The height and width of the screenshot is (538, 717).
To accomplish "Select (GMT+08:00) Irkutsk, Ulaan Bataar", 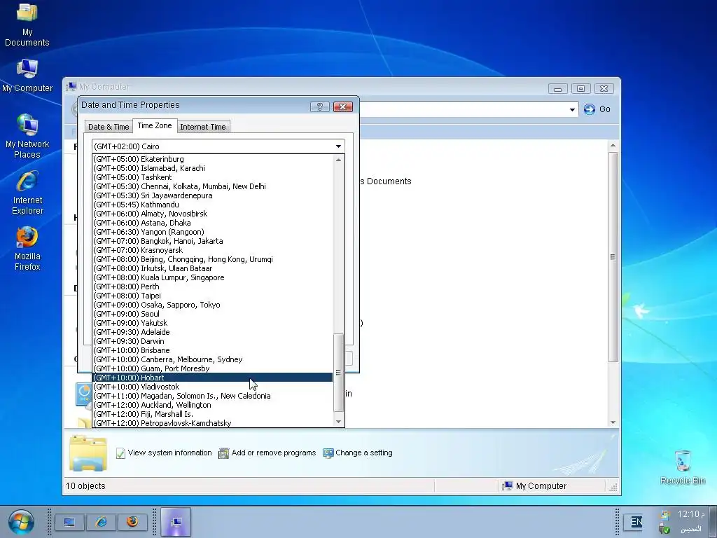I will pos(213,268).
